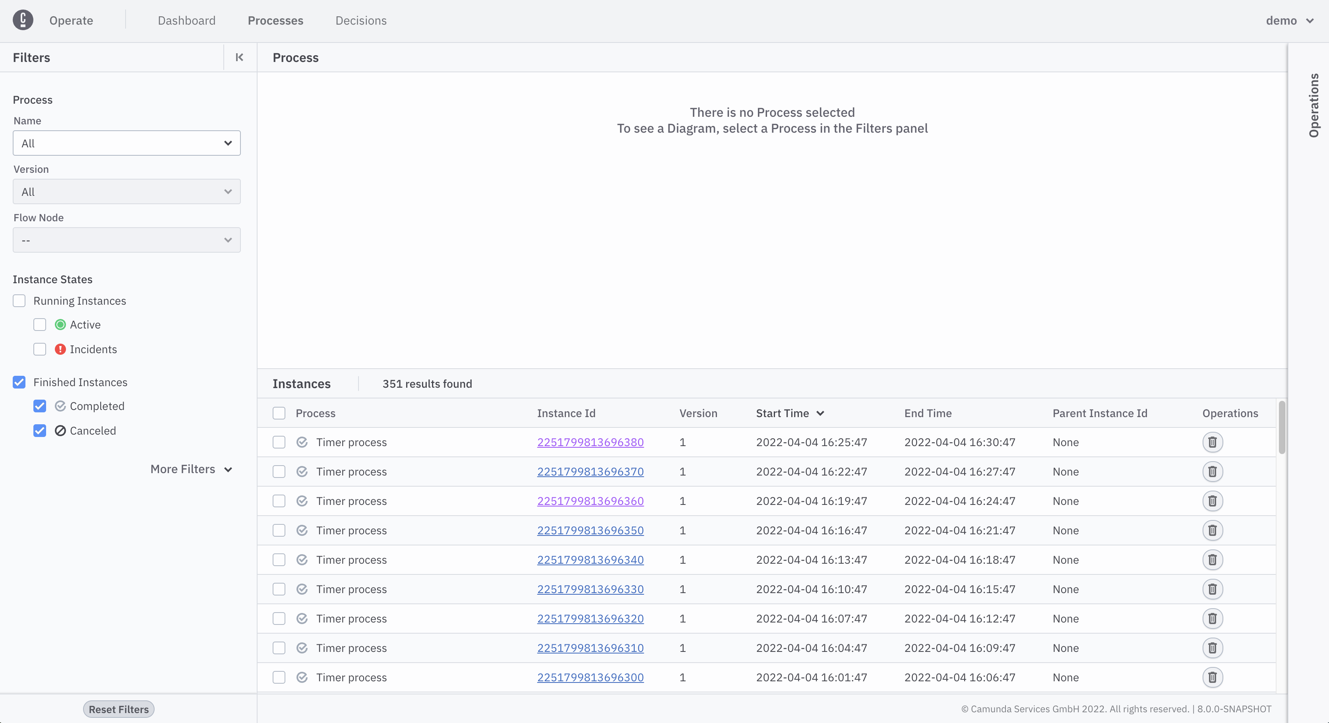The height and width of the screenshot is (723, 1329).
Task: Click the Camunda Operate logo
Action: (23, 20)
